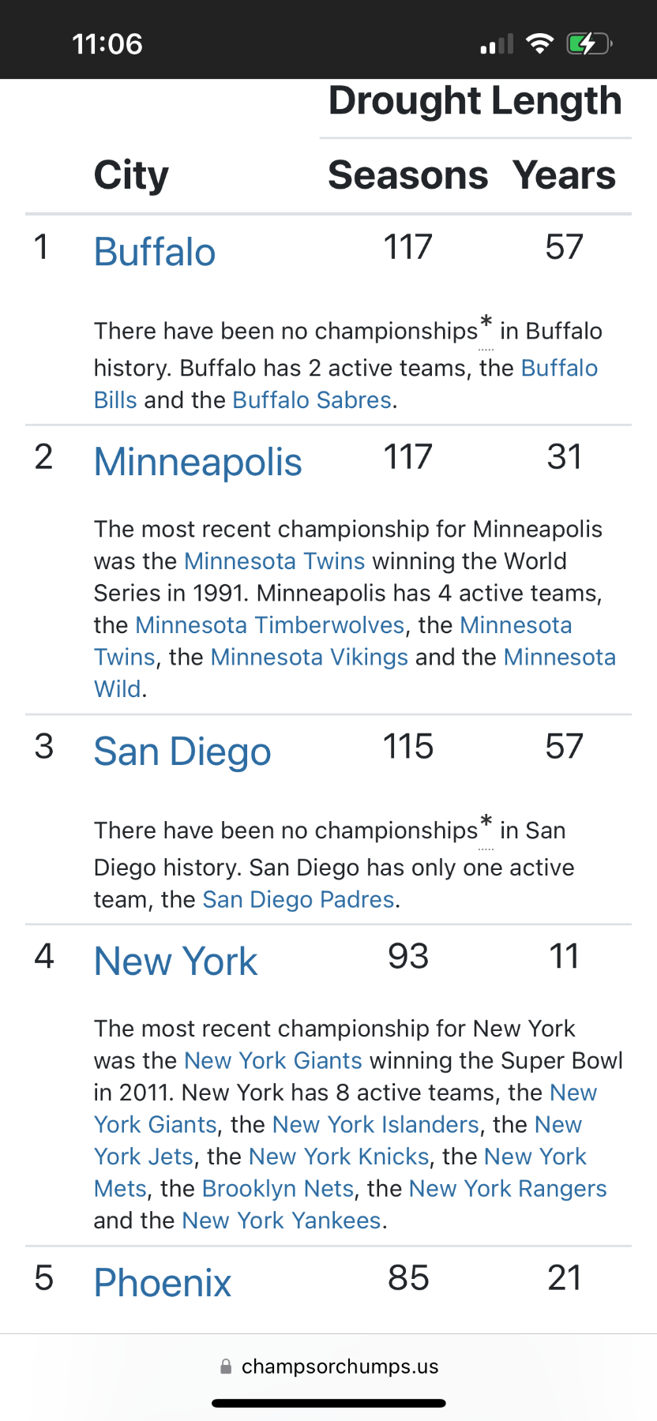The image size is (657, 1421).
Task: Tap the Wi-Fi status icon
Action: point(540,44)
